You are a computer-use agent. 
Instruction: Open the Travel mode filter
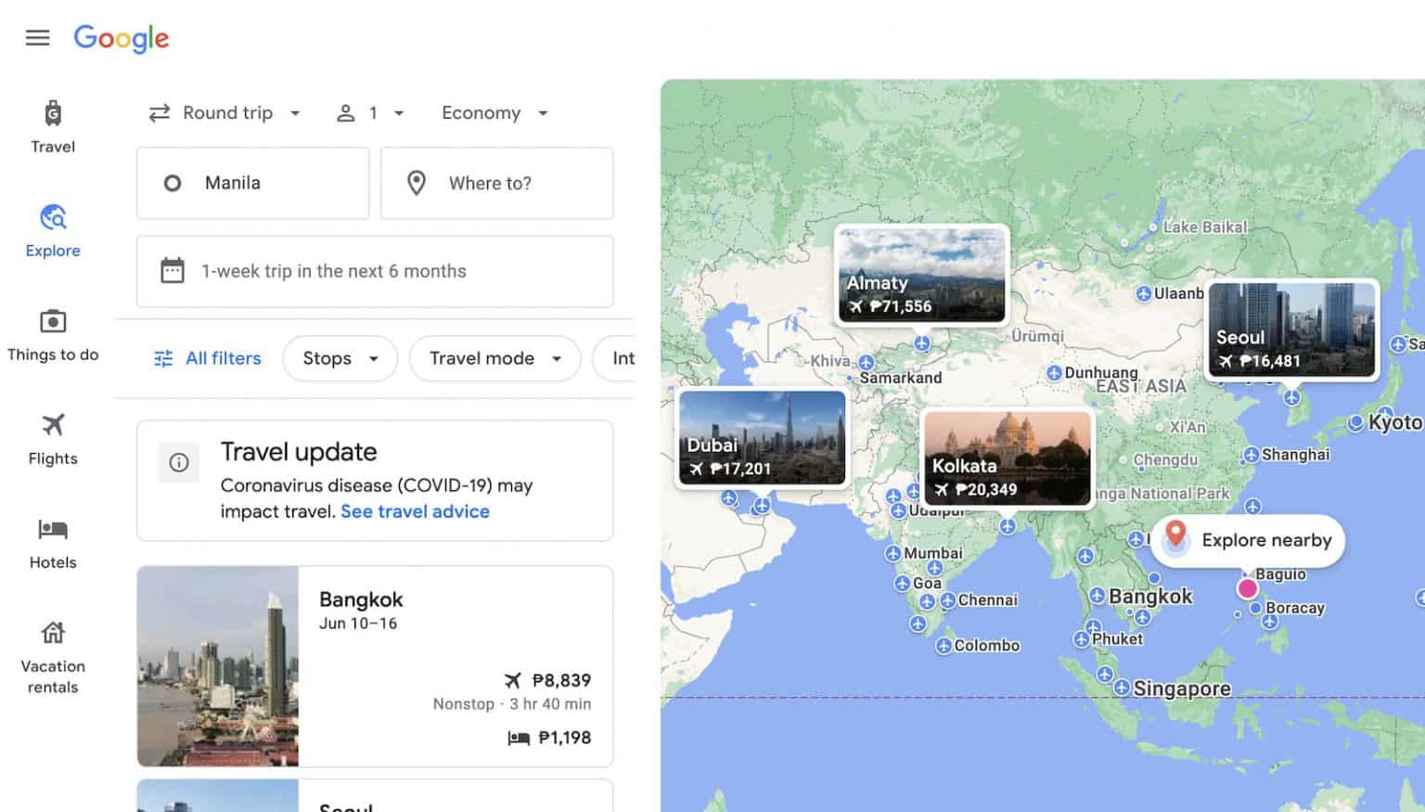494,358
